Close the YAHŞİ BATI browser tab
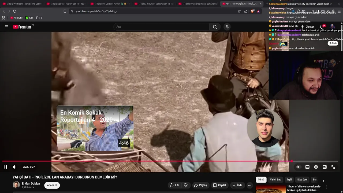The width and height of the screenshot is (343, 193). pos(260,4)
